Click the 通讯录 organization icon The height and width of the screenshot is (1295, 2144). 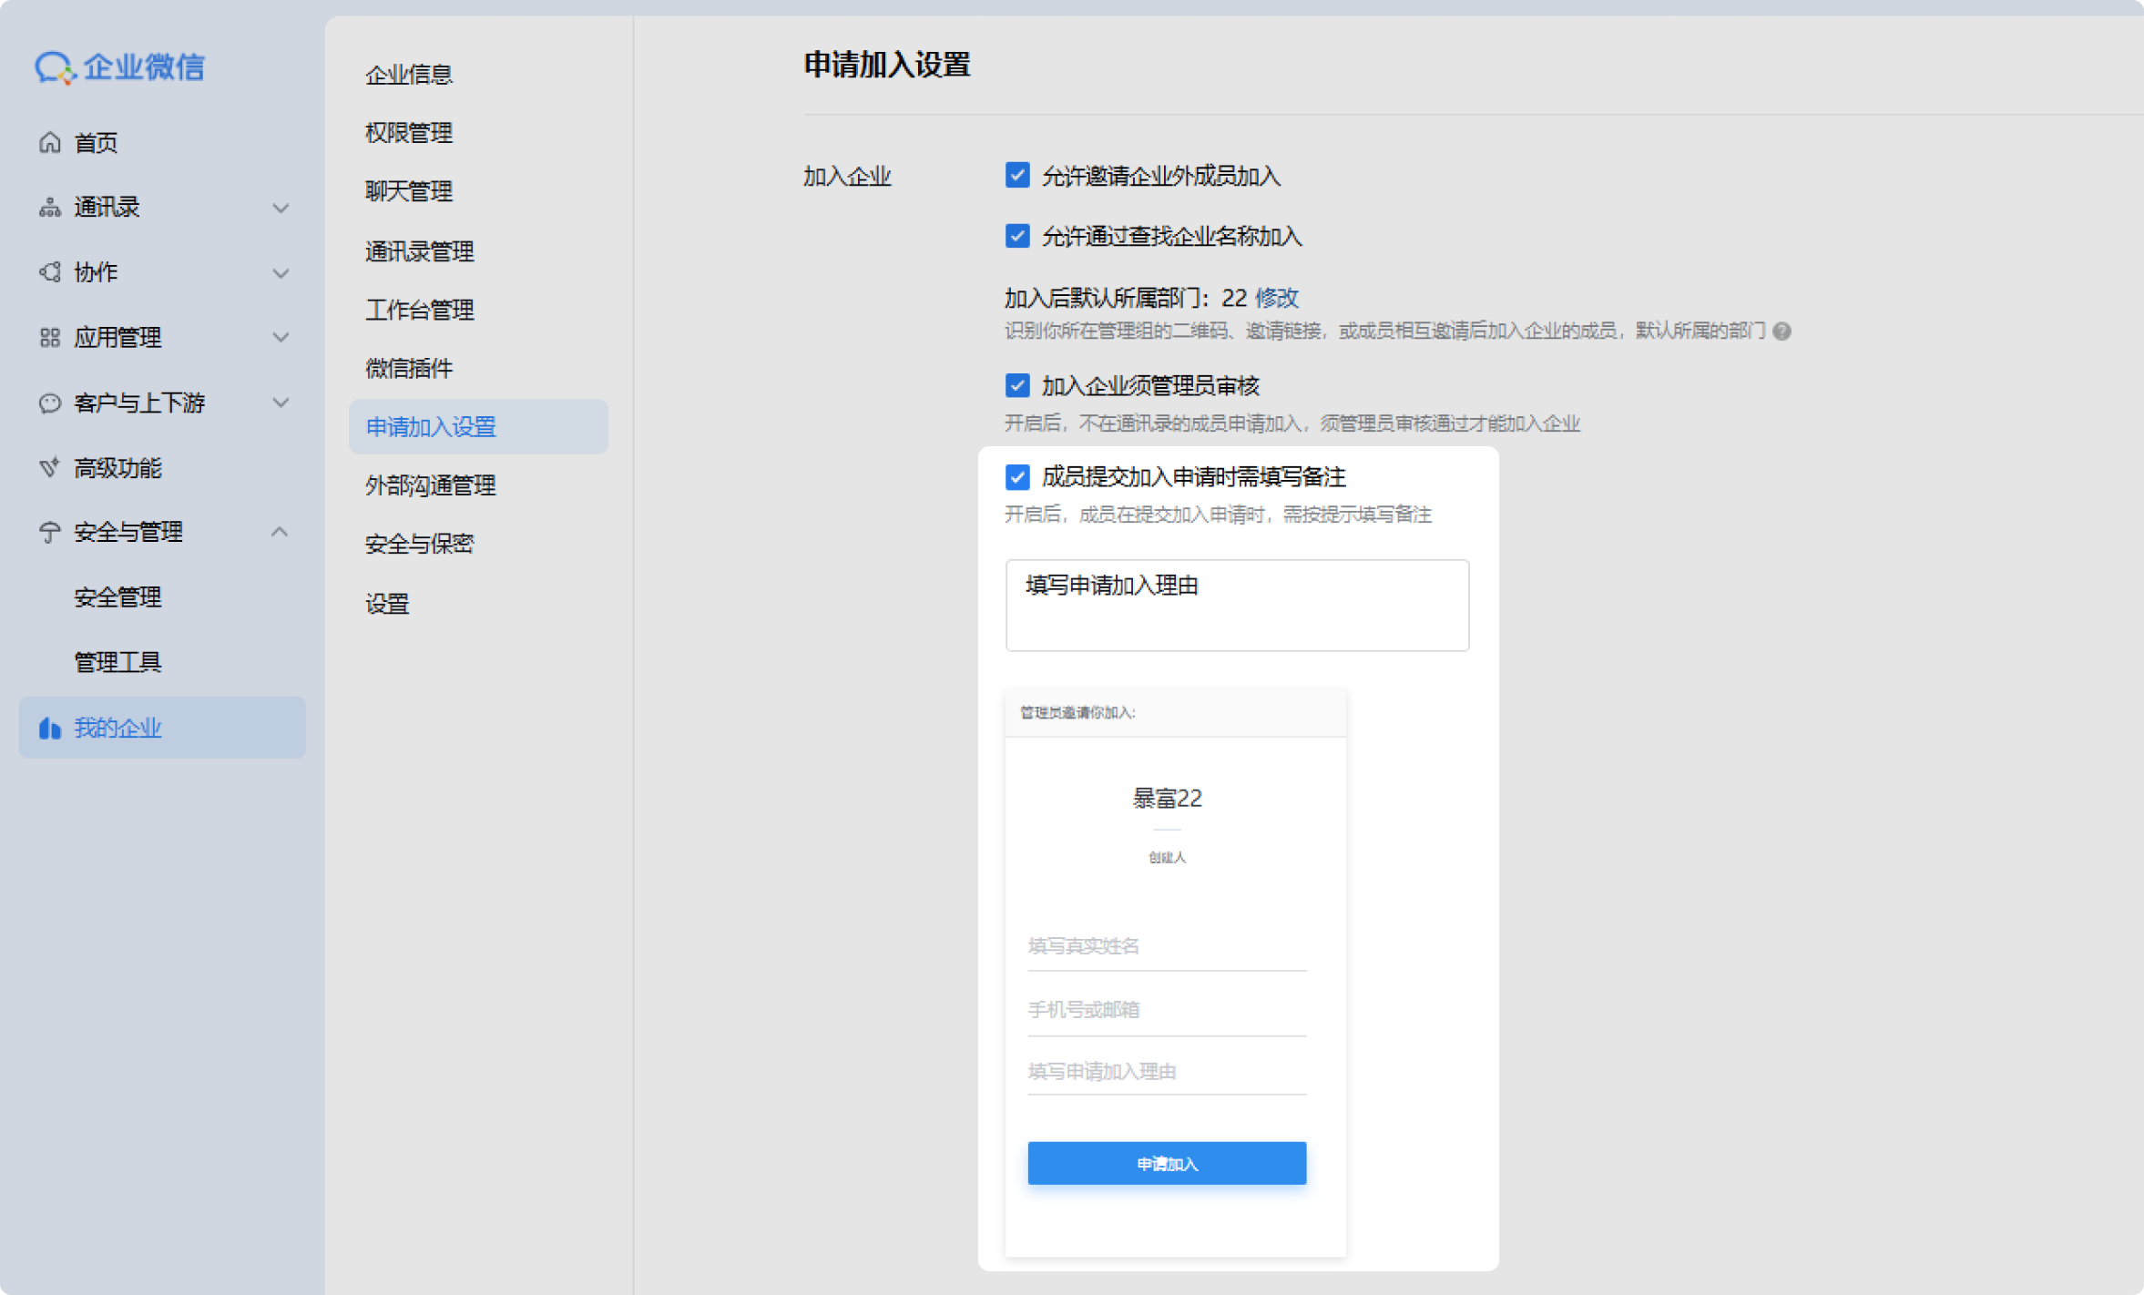(x=50, y=208)
